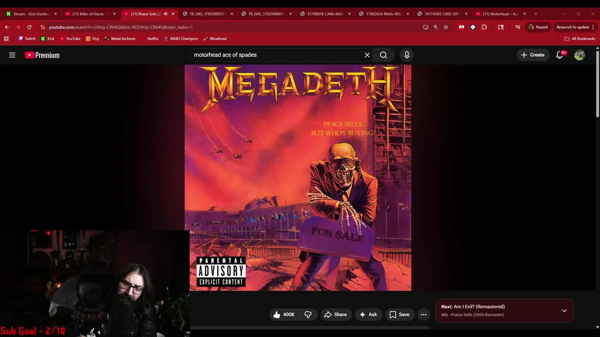Like the video (400K)

[284, 315]
